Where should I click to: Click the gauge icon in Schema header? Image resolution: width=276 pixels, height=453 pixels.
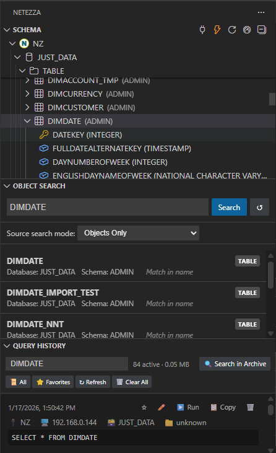coord(247,30)
